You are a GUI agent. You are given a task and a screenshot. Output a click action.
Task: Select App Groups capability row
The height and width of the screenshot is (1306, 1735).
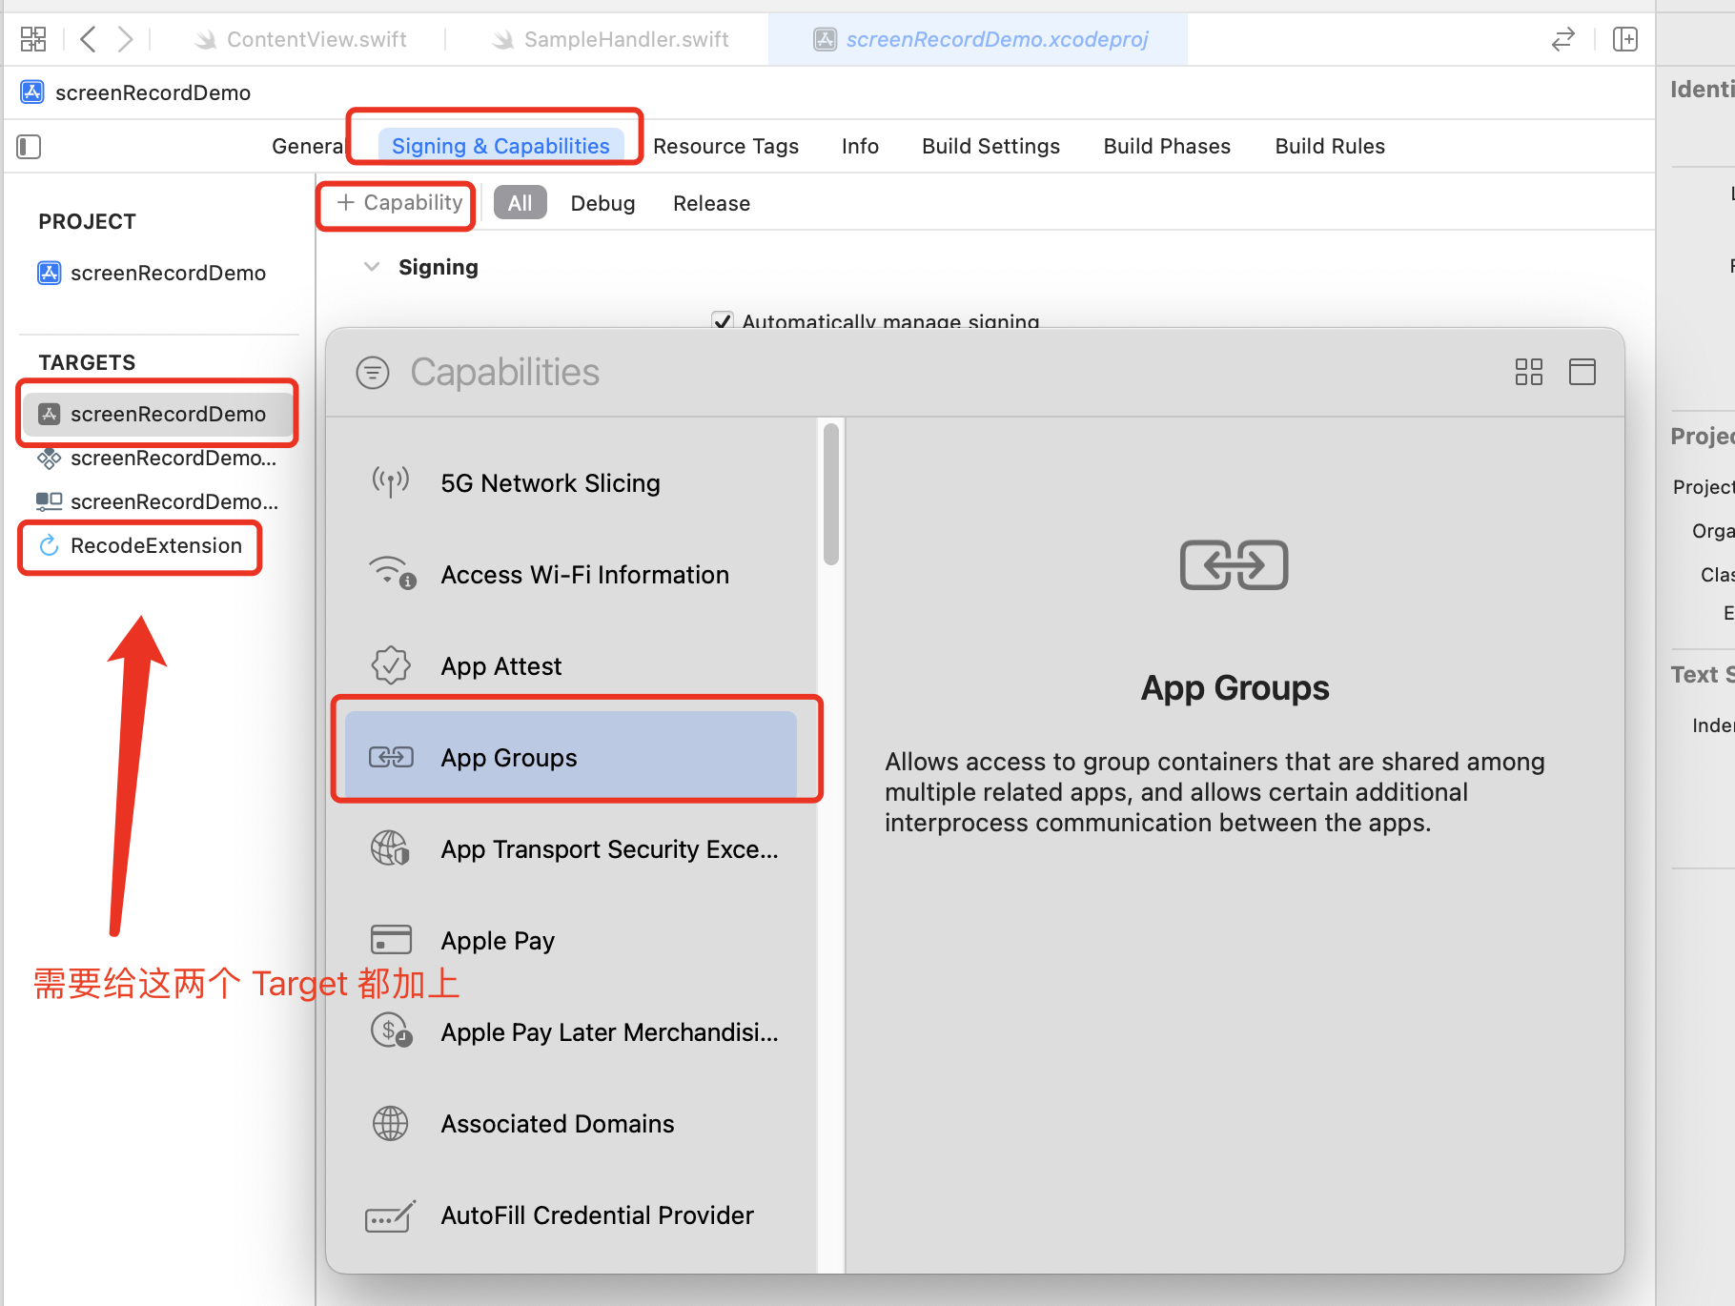coord(571,757)
